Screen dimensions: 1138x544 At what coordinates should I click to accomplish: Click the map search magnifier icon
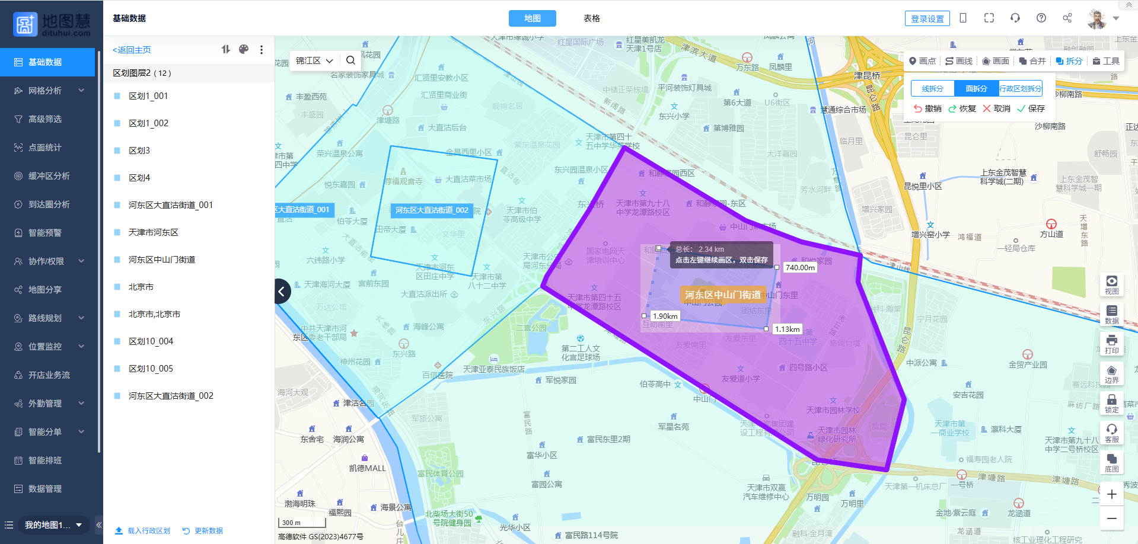(350, 60)
